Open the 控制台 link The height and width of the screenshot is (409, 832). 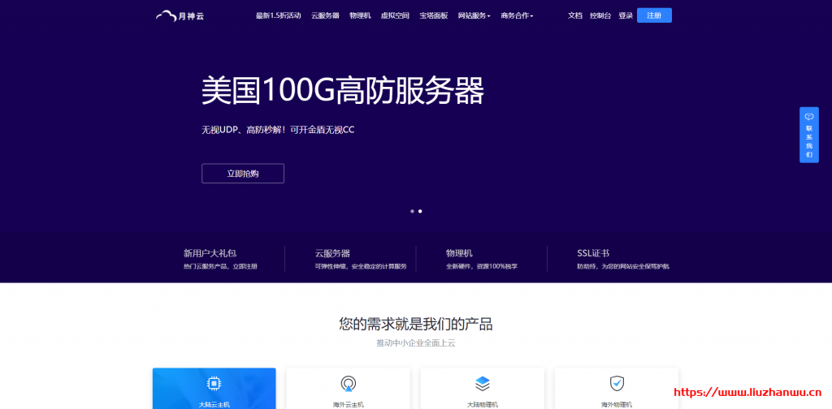click(x=600, y=15)
